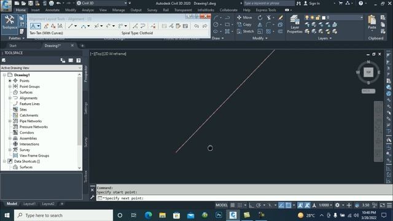The image size is (393, 221).
Task: Select the Move tool in Modify panel
Action: click(x=244, y=18)
